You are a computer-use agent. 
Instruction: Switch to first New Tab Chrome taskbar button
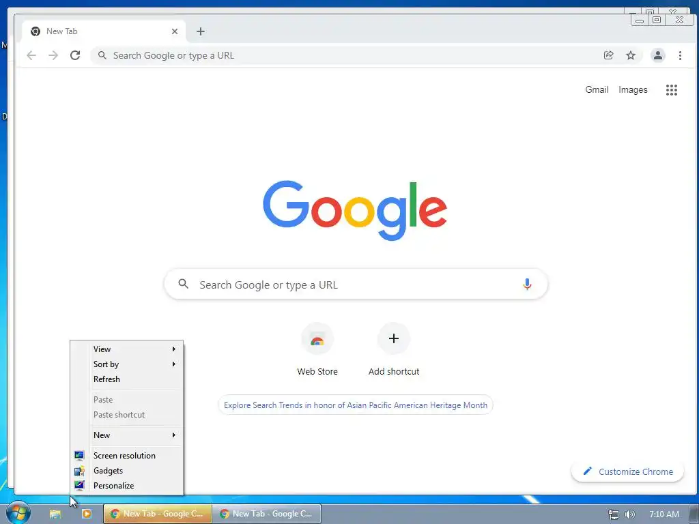tap(158, 514)
